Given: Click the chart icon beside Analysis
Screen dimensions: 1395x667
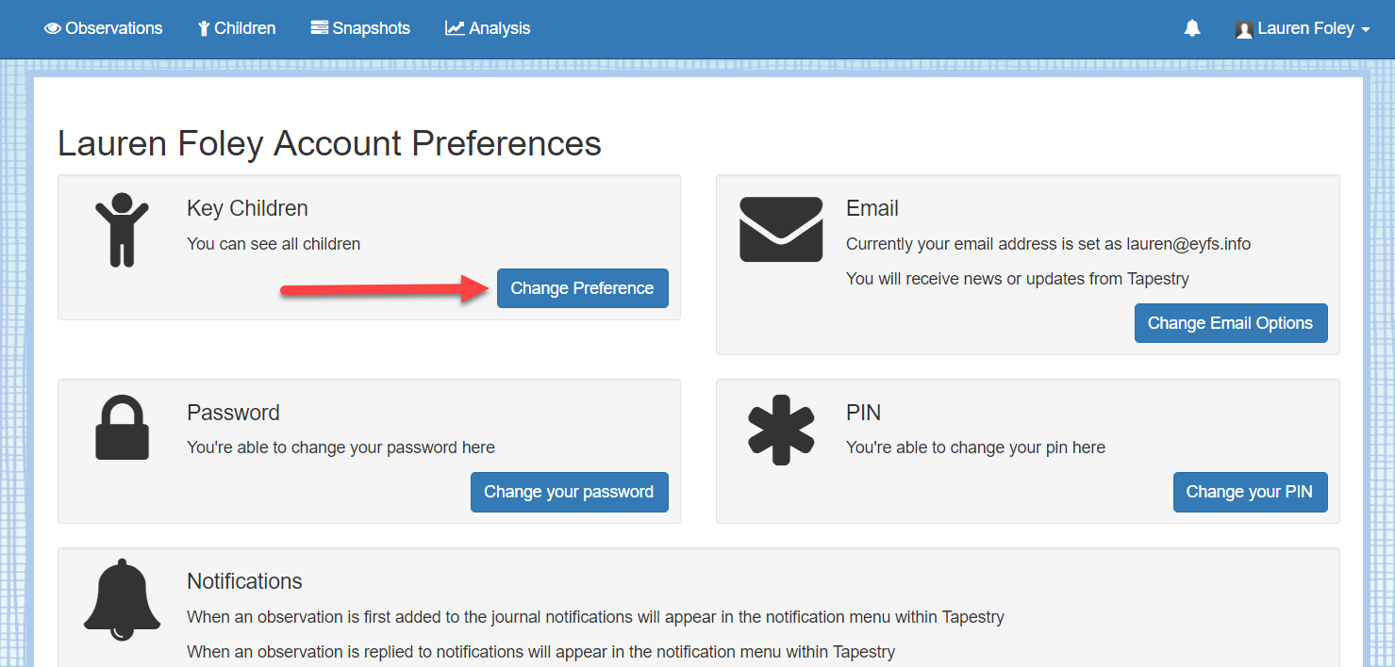Looking at the screenshot, I should click(x=455, y=29).
